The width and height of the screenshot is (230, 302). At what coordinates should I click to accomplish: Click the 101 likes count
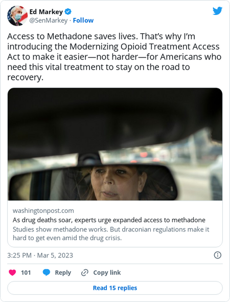coord(26,272)
